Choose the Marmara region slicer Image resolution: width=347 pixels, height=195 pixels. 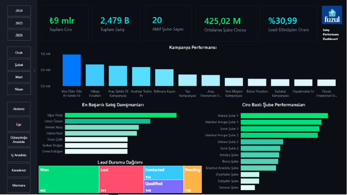19,185
